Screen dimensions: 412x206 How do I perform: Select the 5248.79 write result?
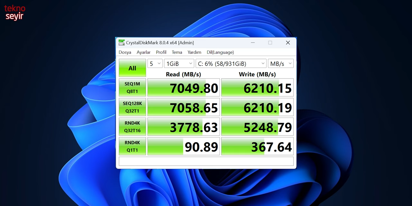click(257, 126)
